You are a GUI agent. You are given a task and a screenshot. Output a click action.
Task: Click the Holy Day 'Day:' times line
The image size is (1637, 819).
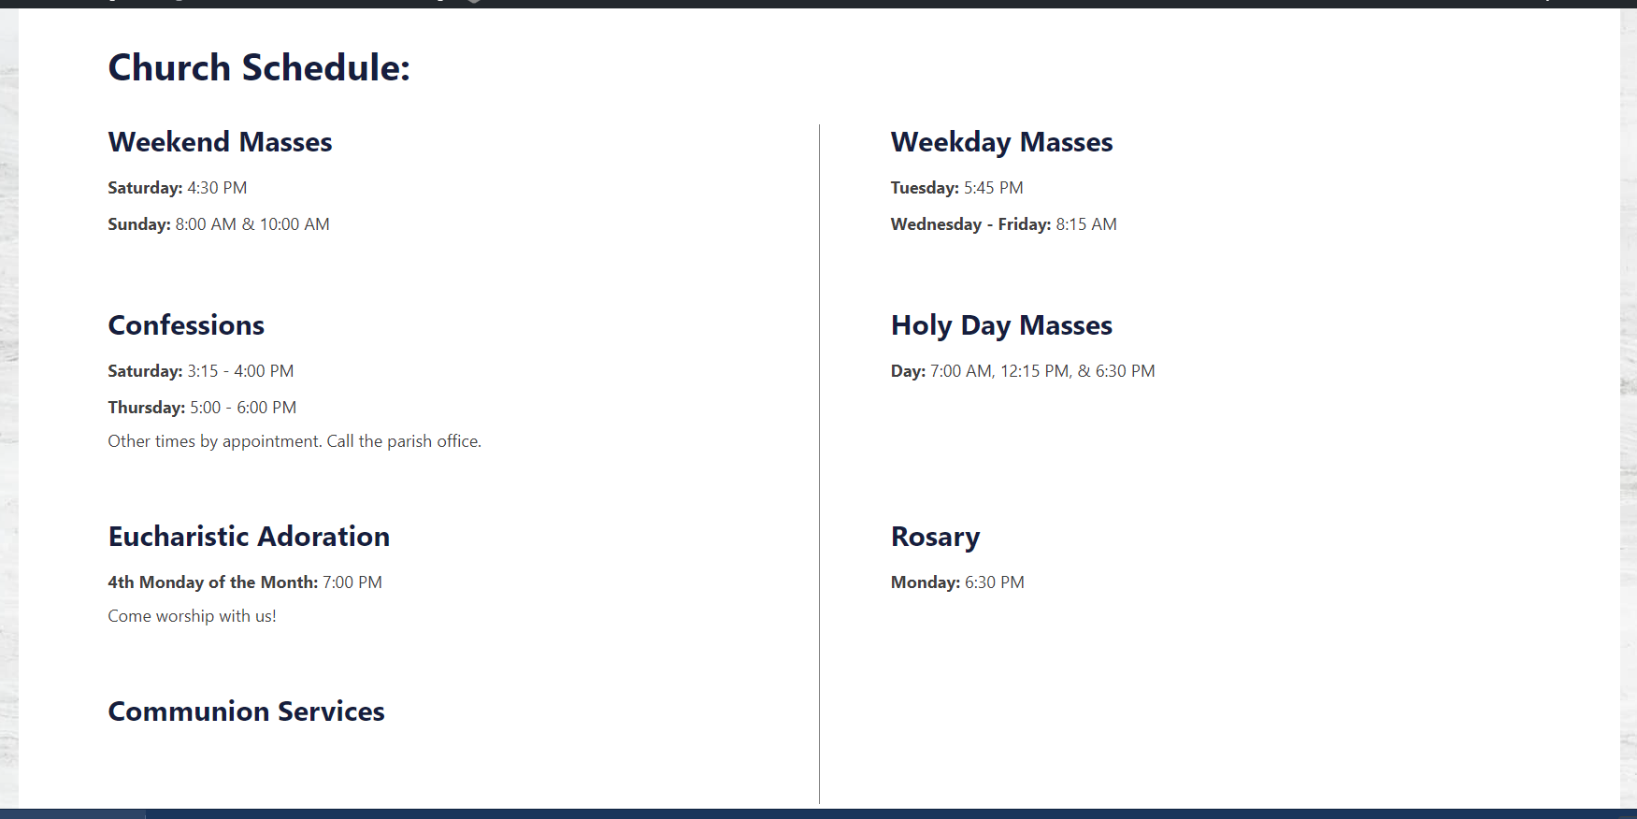point(1023,371)
